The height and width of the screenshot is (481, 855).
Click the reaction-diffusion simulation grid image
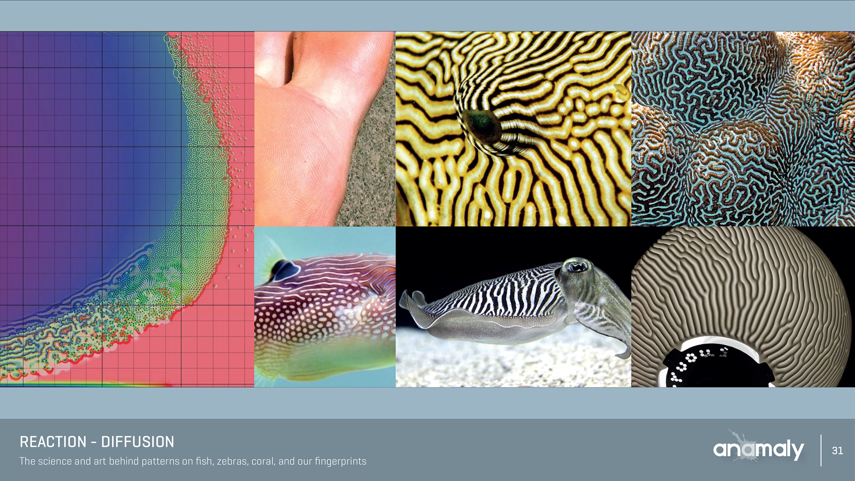click(127, 209)
